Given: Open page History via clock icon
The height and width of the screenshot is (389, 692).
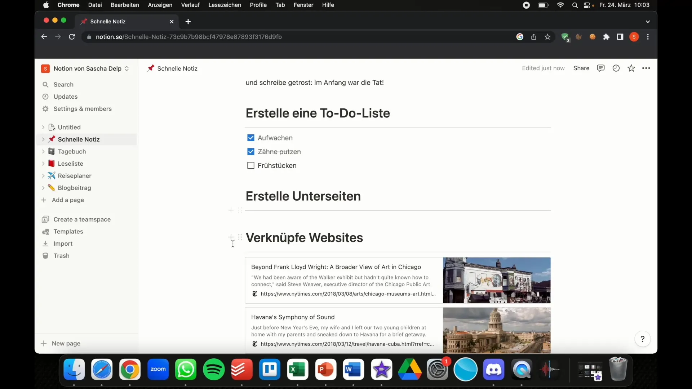Looking at the screenshot, I should pyautogui.click(x=616, y=68).
